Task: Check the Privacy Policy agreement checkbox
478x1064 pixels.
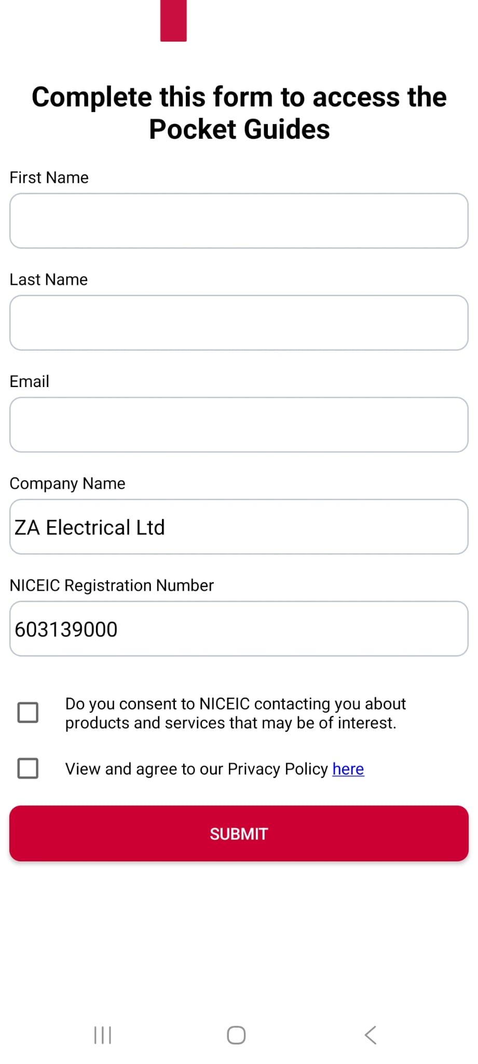Action: click(x=28, y=768)
